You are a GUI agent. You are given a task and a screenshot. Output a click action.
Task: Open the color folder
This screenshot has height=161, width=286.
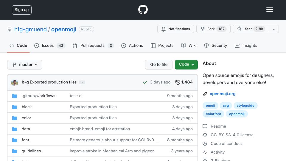tap(26, 118)
